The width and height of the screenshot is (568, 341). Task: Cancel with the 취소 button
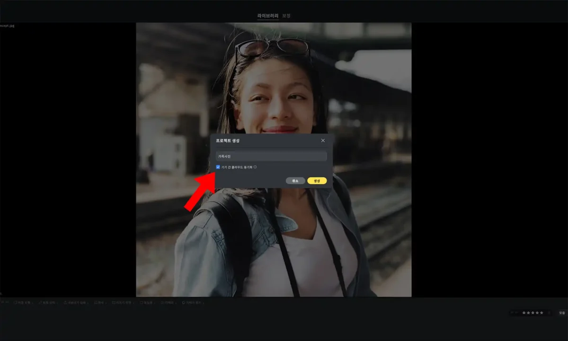click(x=295, y=181)
